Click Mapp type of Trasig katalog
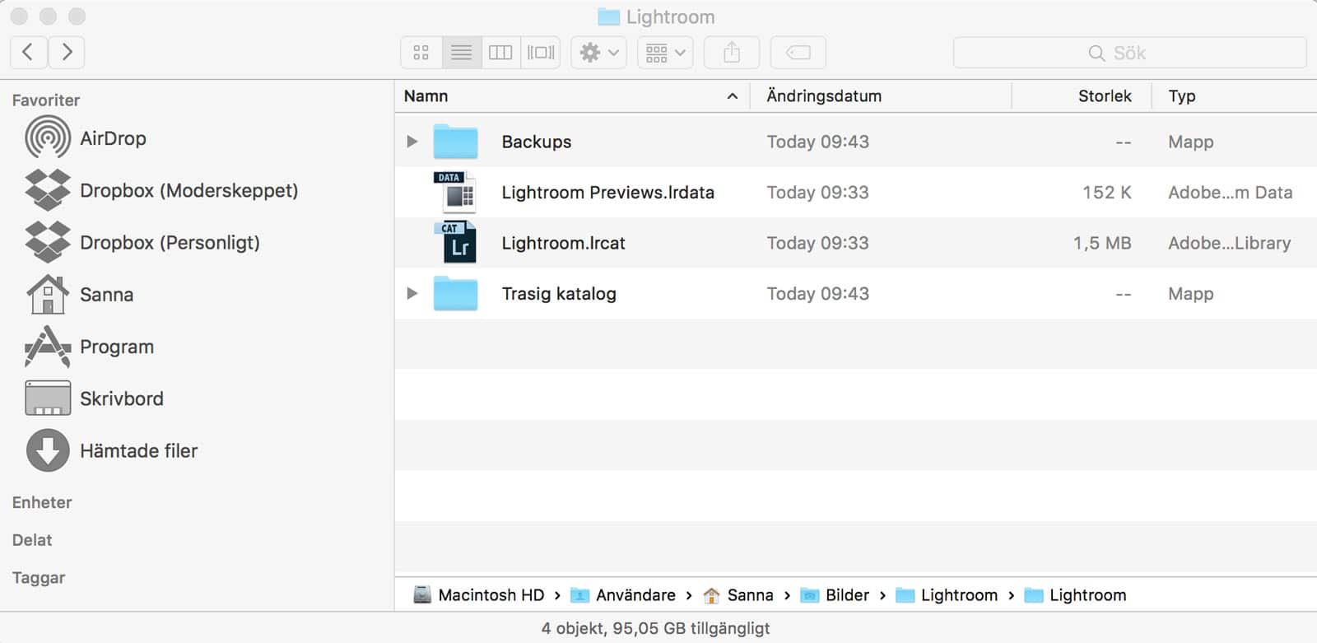Viewport: 1317px width, 643px height. pyautogui.click(x=1191, y=294)
